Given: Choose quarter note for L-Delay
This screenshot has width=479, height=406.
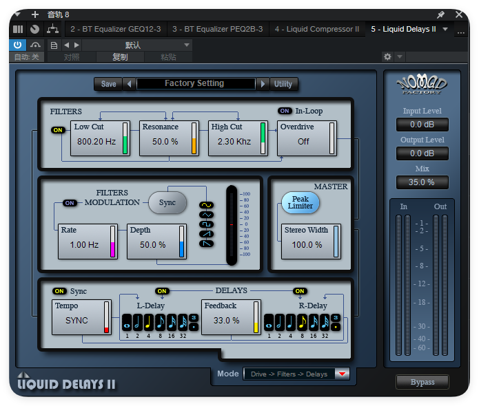Looking at the screenshot, I should tap(149, 323).
